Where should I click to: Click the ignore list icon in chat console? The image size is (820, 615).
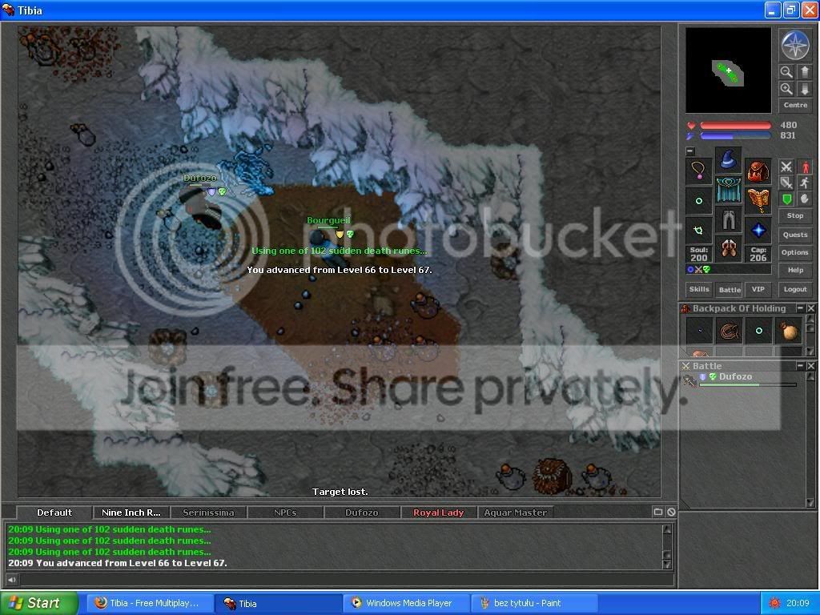671,512
